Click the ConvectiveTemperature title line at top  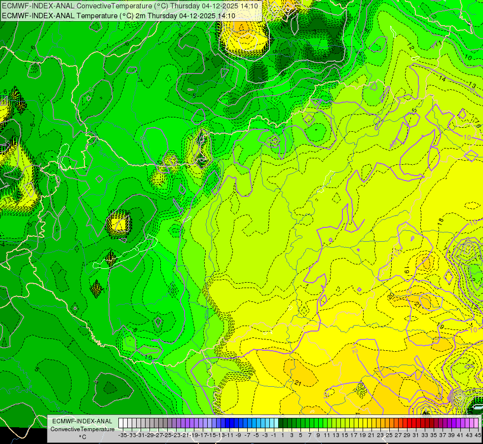(130, 6)
